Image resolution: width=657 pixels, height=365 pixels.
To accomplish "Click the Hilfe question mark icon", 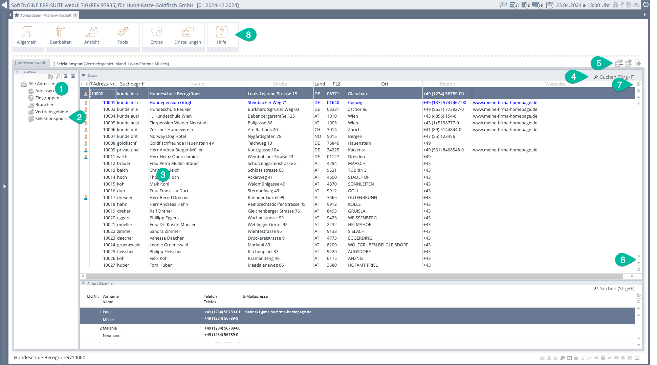I will [x=221, y=32].
